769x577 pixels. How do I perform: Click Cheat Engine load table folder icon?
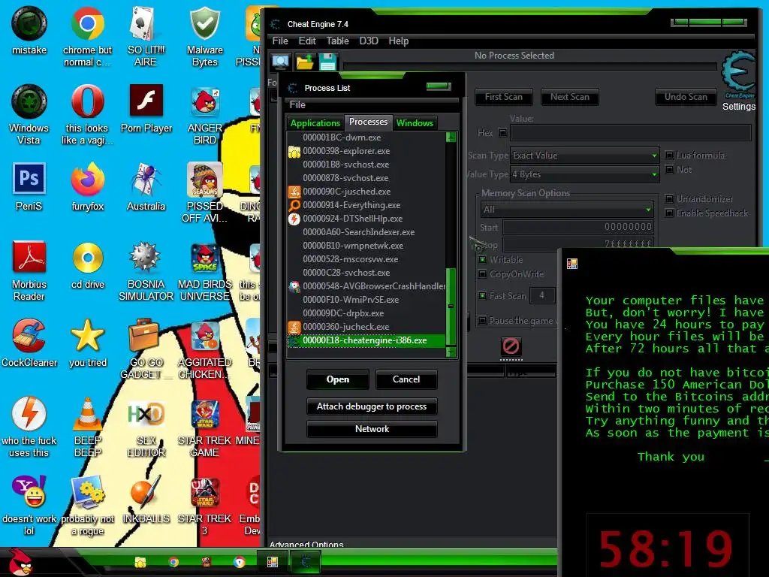click(305, 62)
